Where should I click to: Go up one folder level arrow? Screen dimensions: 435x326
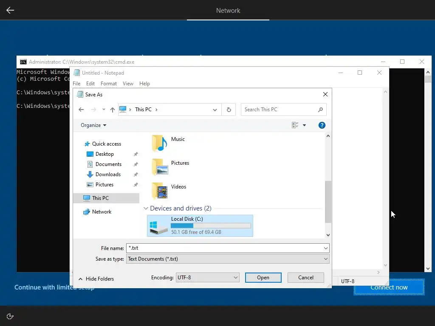pyautogui.click(x=112, y=110)
